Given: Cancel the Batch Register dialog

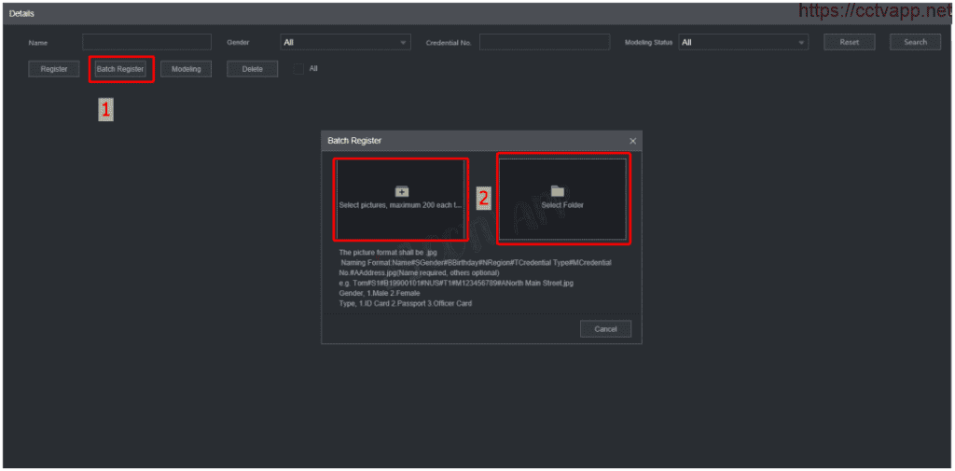Looking at the screenshot, I should 605,329.
